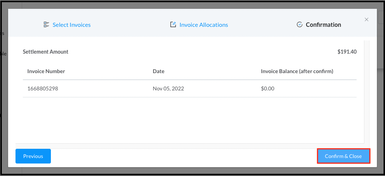Click the Nov 05, 2022 date cell

tap(168, 89)
